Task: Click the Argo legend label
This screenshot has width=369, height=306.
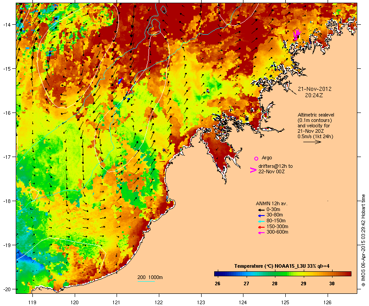Action: (267, 157)
